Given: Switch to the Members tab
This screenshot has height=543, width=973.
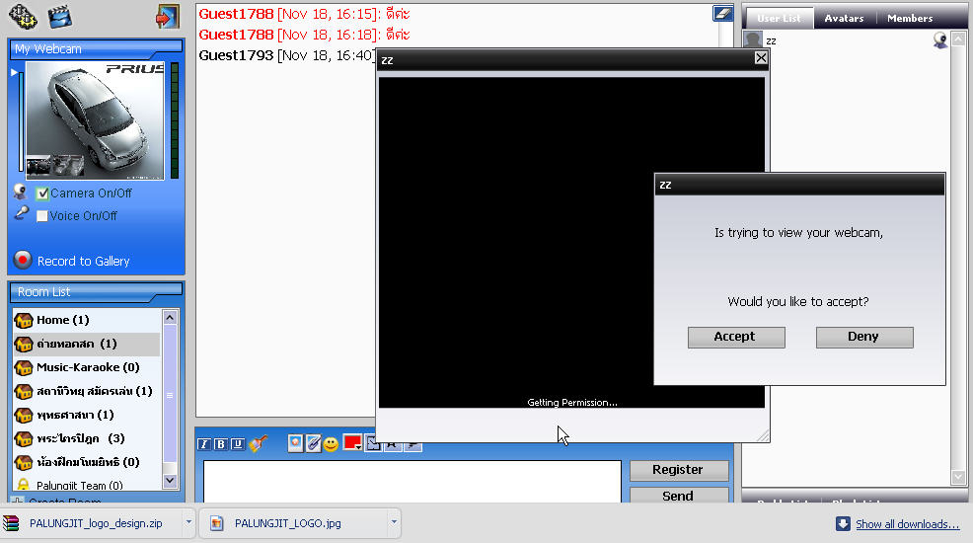Looking at the screenshot, I should 909,18.
